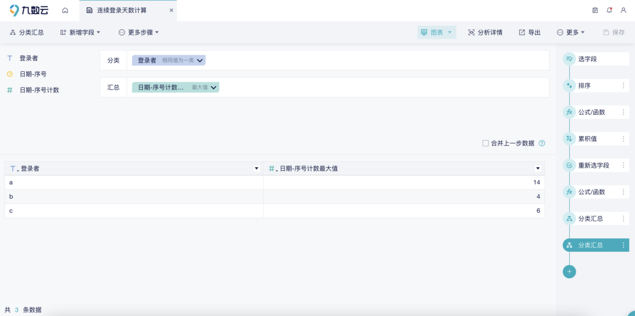Open the options menu for 排序 step

[624, 85]
